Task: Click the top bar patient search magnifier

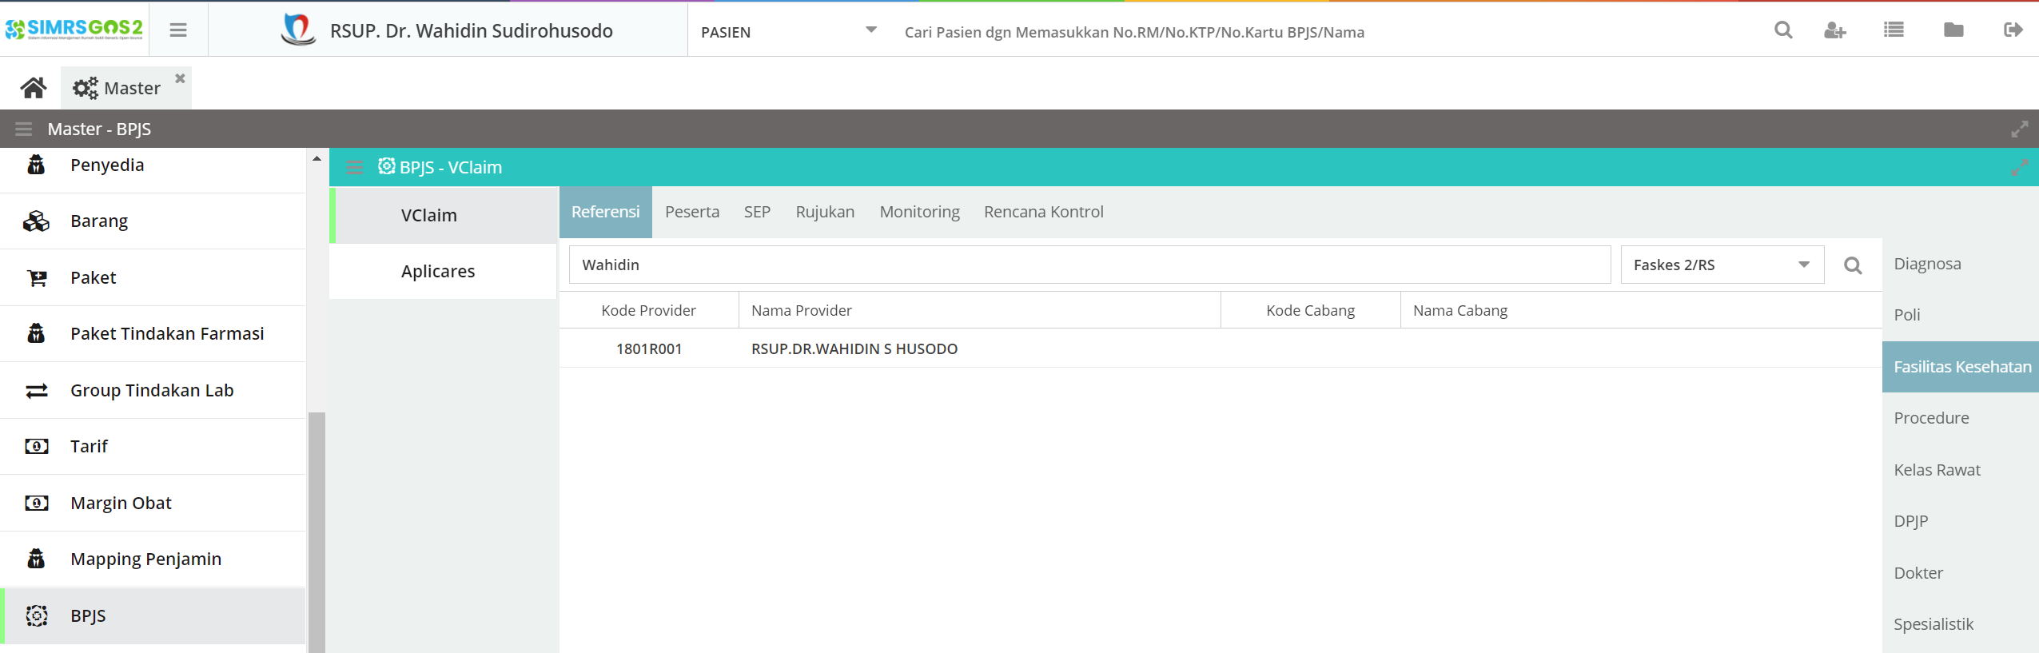Action: (x=1783, y=30)
